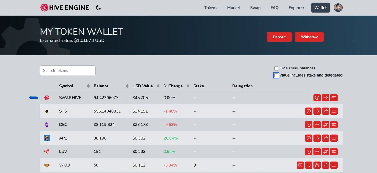Screen dimensions: 377x173
Task: Enable Hide small balances checkbox
Action: (276, 68)
